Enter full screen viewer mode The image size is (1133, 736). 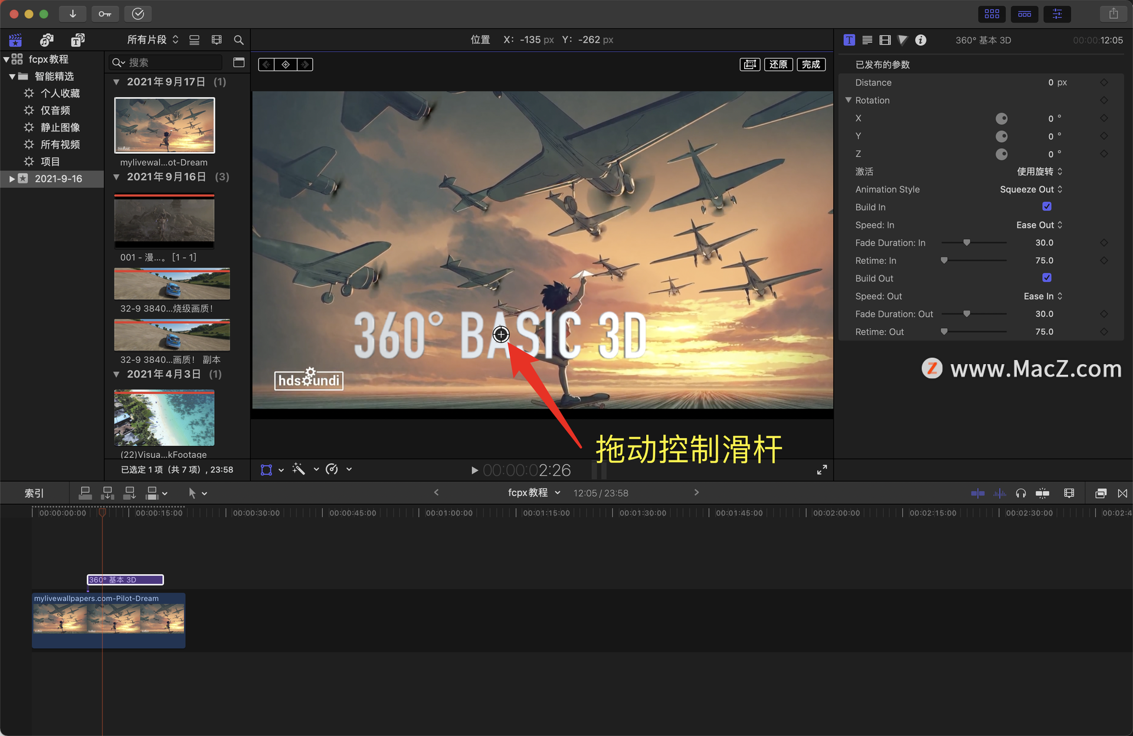click(x=822, y=470)
